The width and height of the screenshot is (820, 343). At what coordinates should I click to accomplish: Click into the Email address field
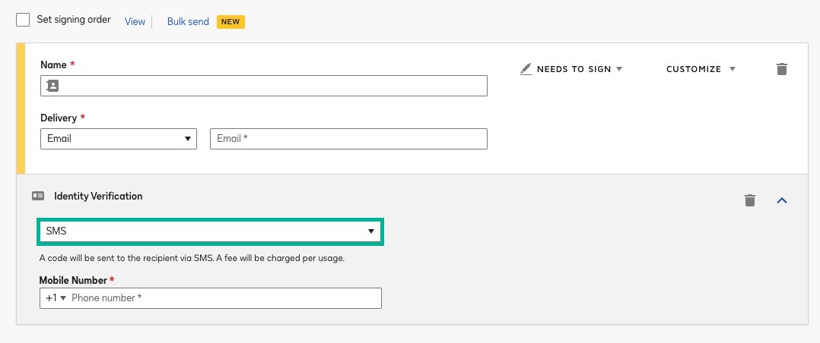click(x=348, y=139)
